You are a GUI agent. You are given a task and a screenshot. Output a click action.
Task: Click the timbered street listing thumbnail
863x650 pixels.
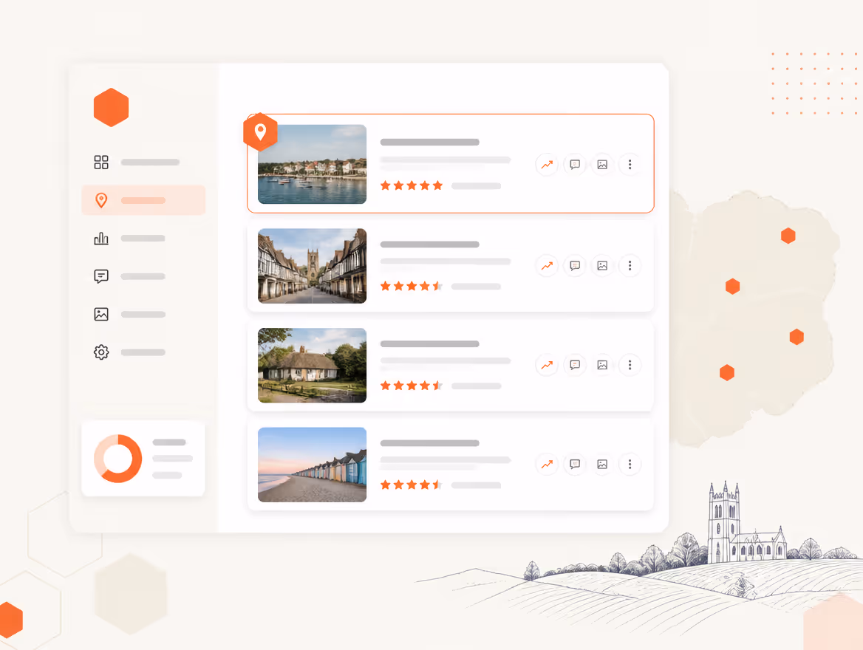[x=312, y=266]
